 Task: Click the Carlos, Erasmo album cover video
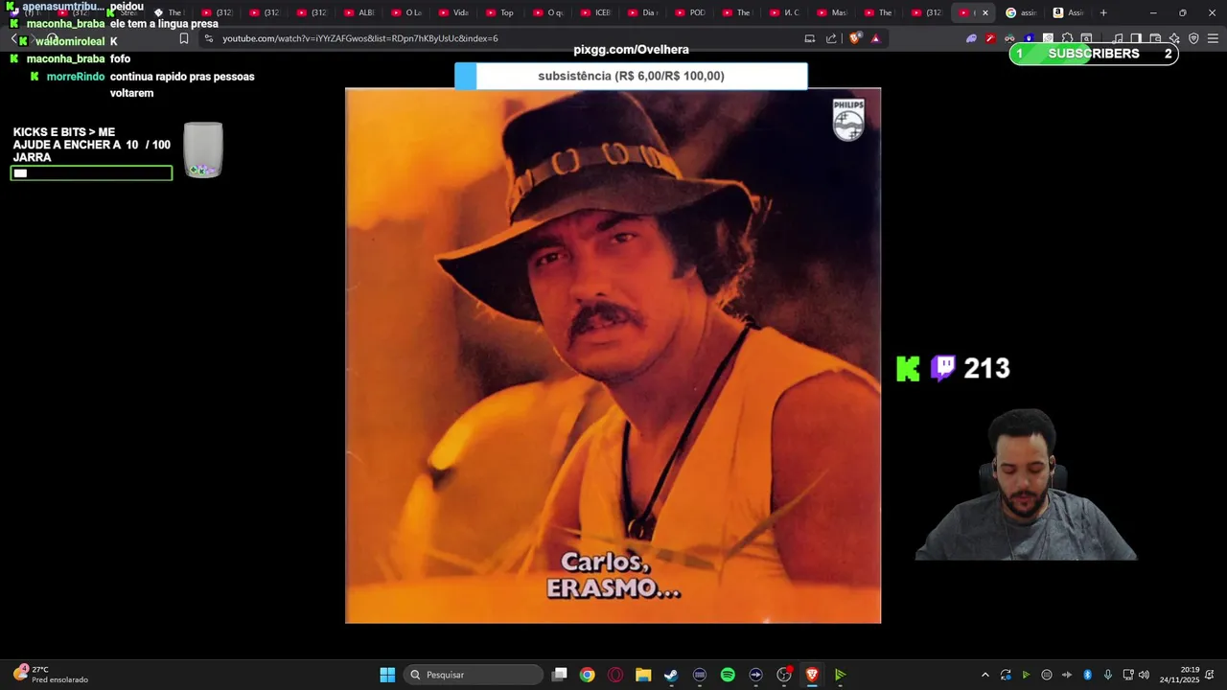click(613, 356)
